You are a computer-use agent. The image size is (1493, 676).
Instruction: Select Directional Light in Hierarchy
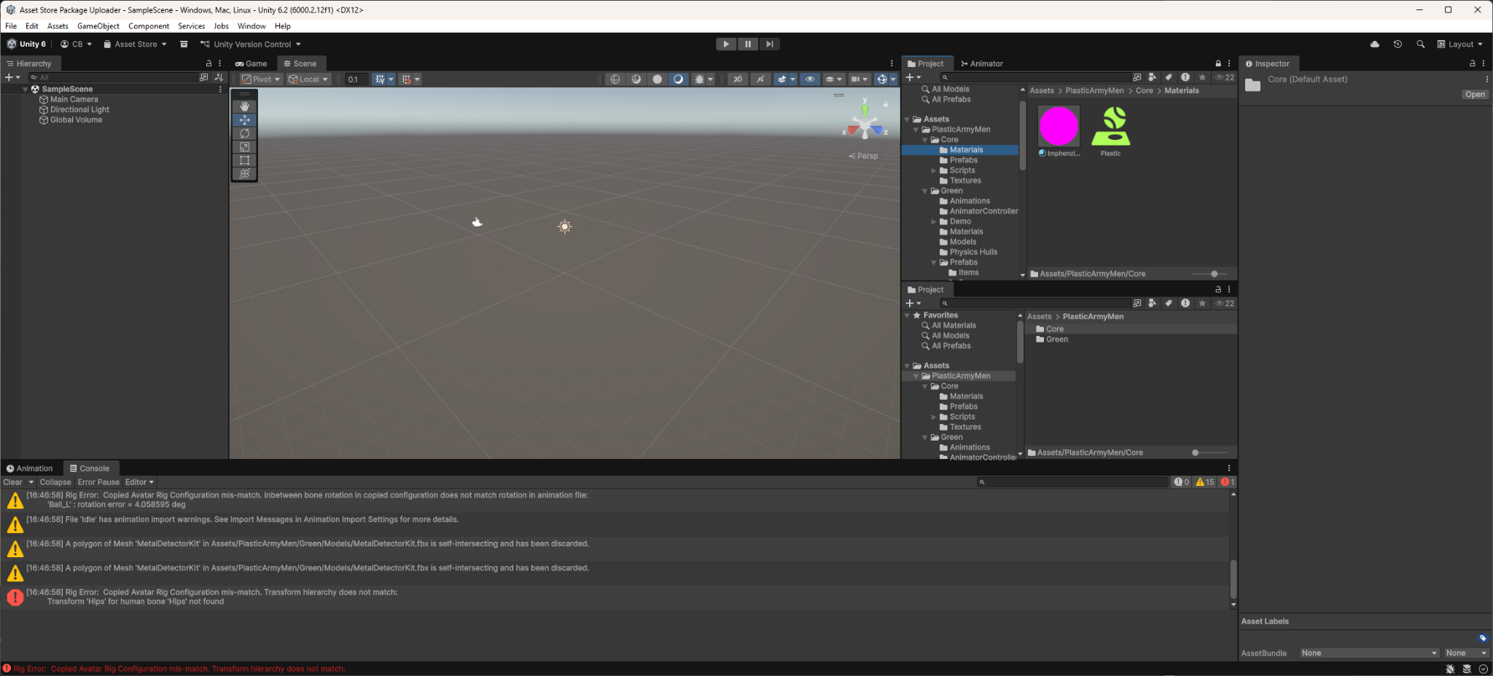click(x=79, y=110)
